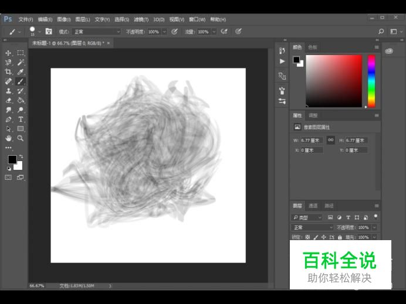Select the Clone Stamp tool
Image resolution: width=406 pixels, height=304 pixels.
click(x=8, y=91)
